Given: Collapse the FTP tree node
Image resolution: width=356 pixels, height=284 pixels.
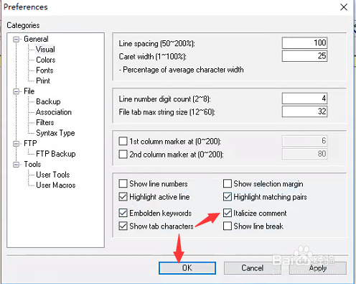Looking at the screenshot, I should click(x=16, y=144).
